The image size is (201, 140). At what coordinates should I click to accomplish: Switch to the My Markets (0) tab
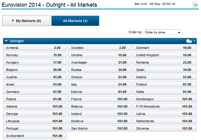(26, 21)
